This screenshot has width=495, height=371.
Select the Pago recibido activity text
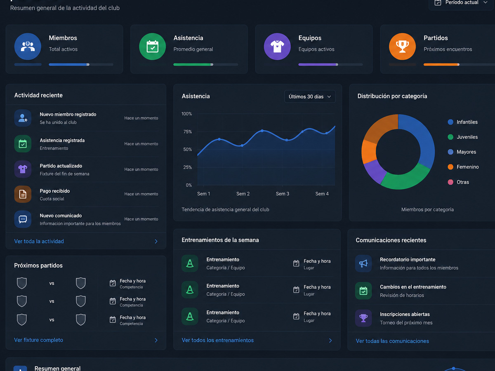click(55, 191)
